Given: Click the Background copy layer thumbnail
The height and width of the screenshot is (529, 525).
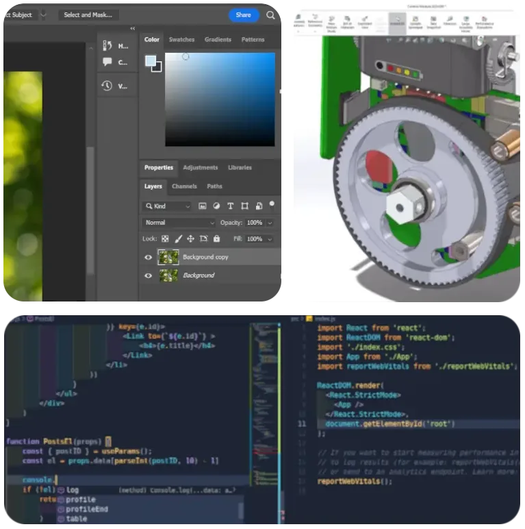Looking at the screenshot, I should 168,258.
